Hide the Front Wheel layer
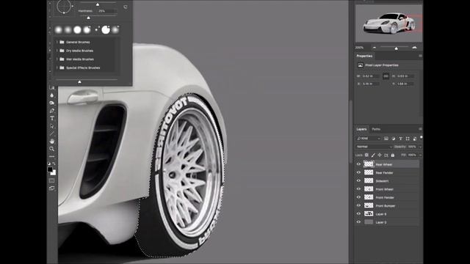 point(358,189)
